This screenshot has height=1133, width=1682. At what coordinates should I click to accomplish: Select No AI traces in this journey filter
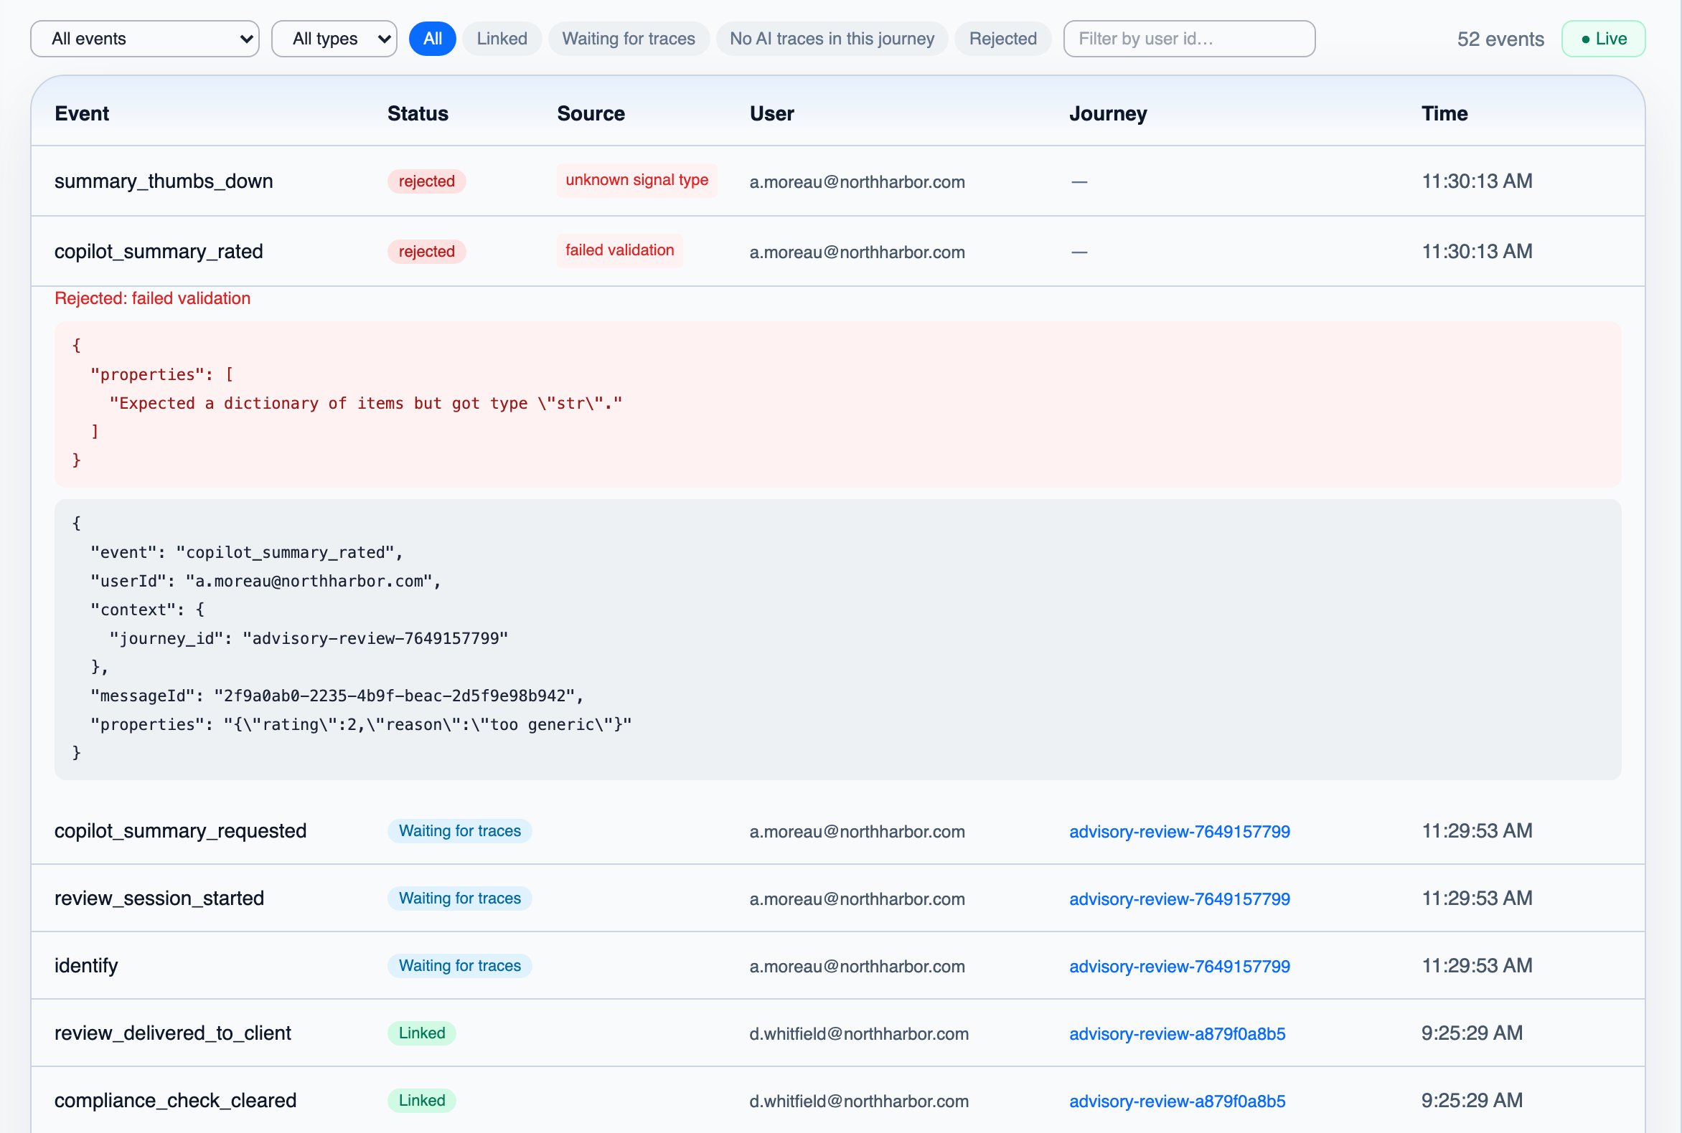(832, 39)
